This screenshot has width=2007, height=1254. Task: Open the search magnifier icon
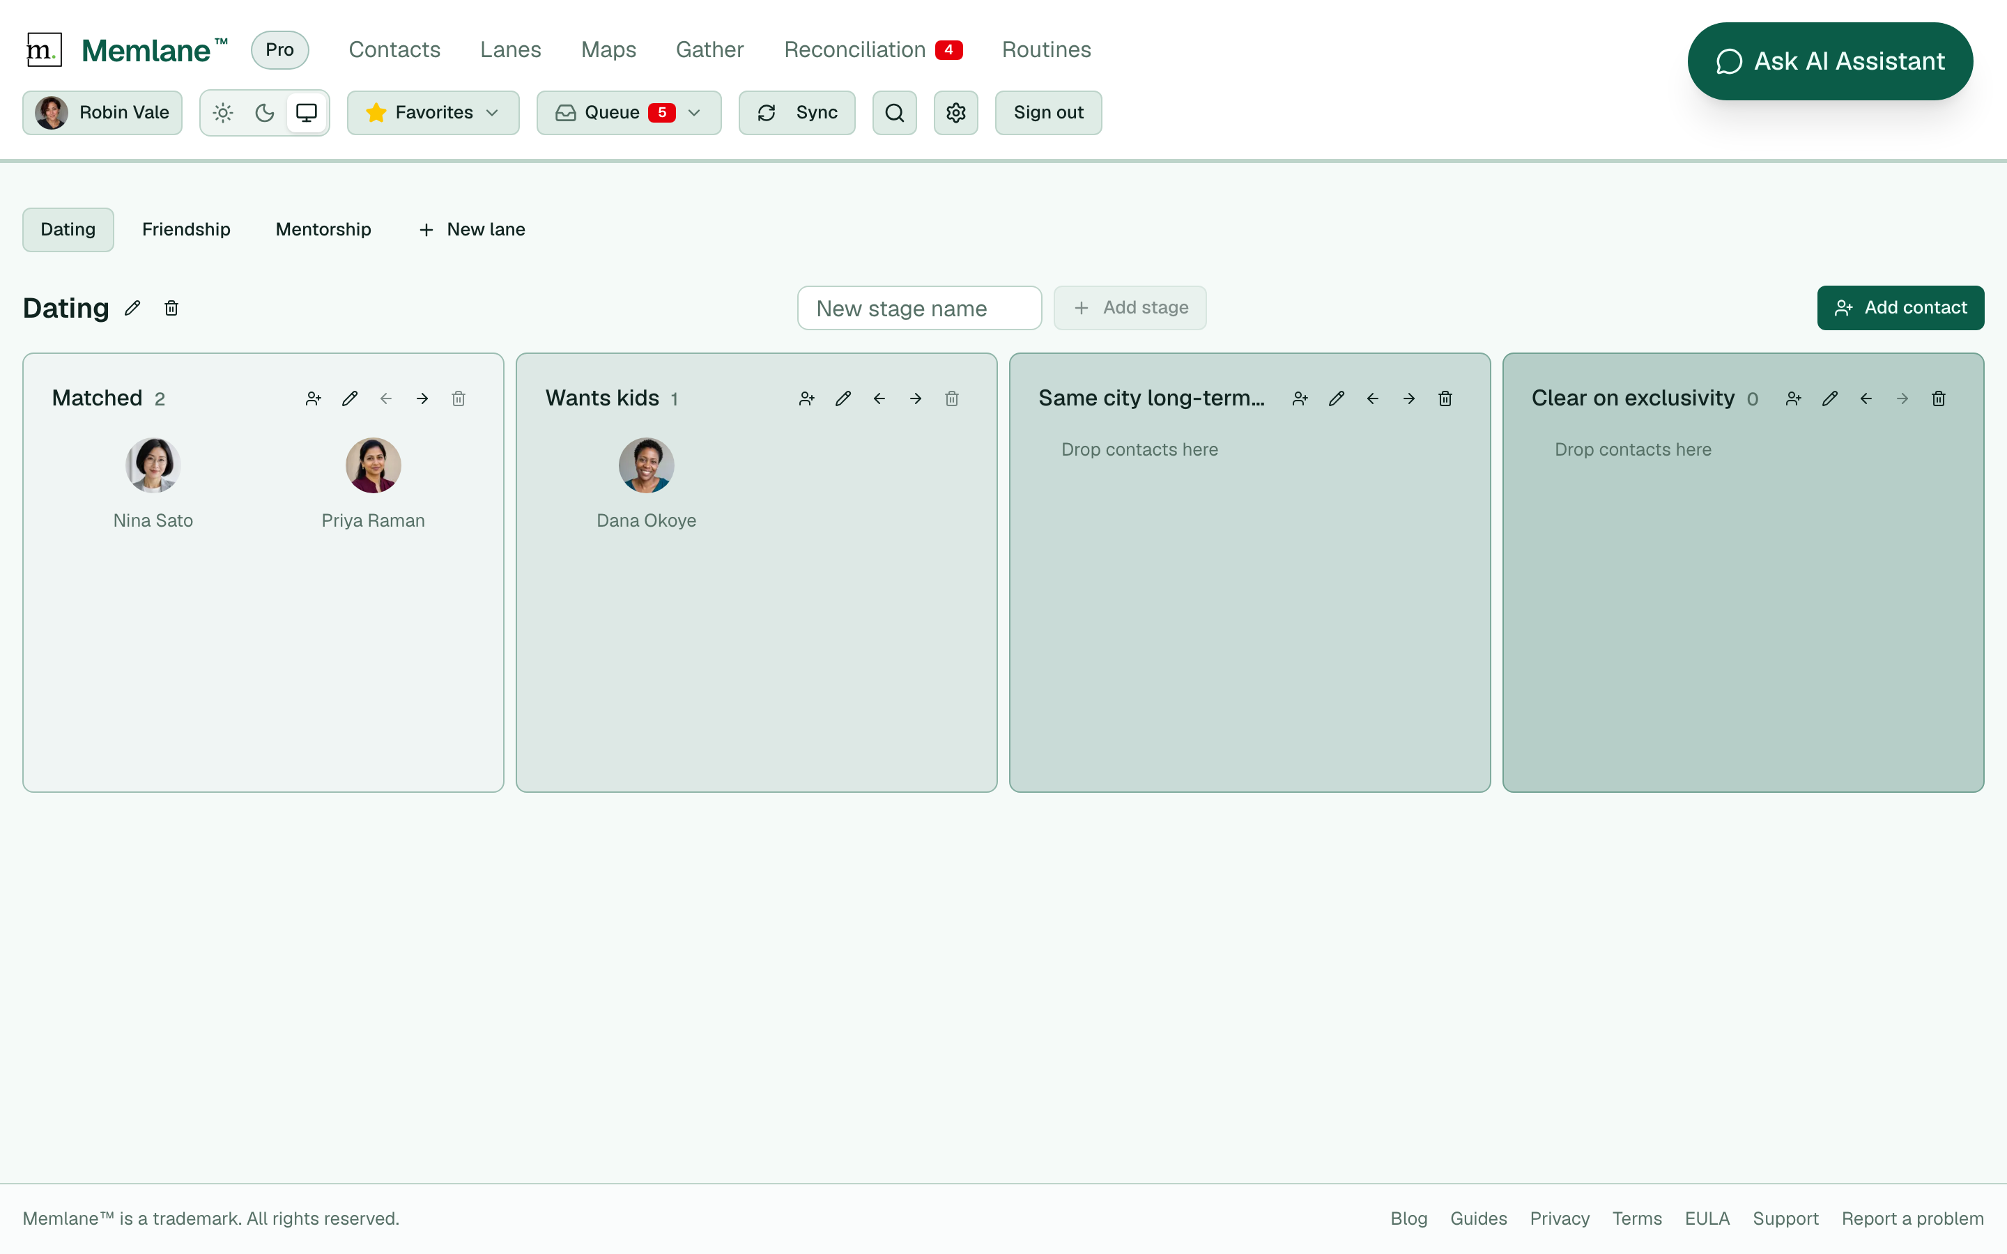(894, 113)
